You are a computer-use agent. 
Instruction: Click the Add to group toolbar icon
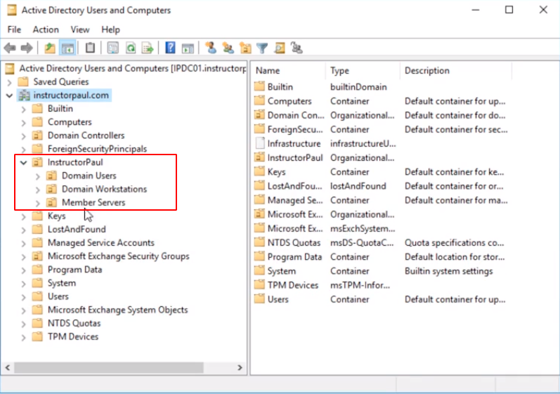(297, 48)
